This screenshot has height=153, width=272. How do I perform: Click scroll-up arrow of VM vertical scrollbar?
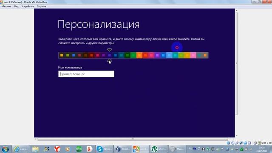(x=237, y=10)
